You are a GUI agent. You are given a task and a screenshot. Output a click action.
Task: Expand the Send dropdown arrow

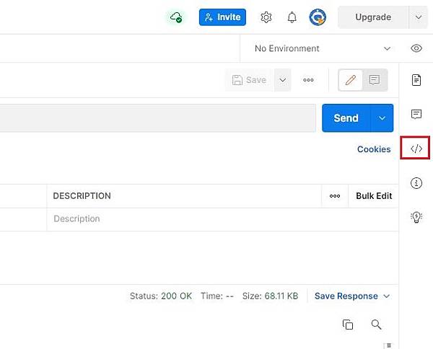(x=382, y=118)
